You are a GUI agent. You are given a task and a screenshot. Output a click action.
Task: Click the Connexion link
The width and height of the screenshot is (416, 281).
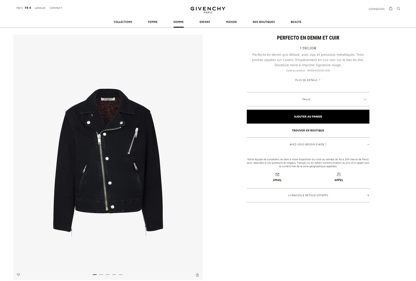coord(376,9)
